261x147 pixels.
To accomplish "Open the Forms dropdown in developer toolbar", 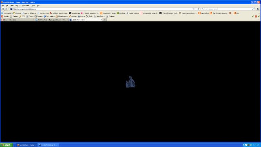I will (x=30, y=16).
